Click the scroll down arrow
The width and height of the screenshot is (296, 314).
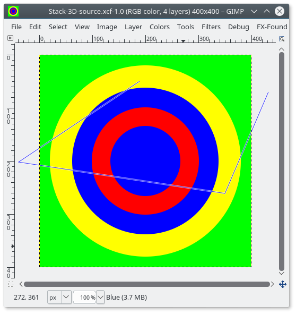[282, 273]
